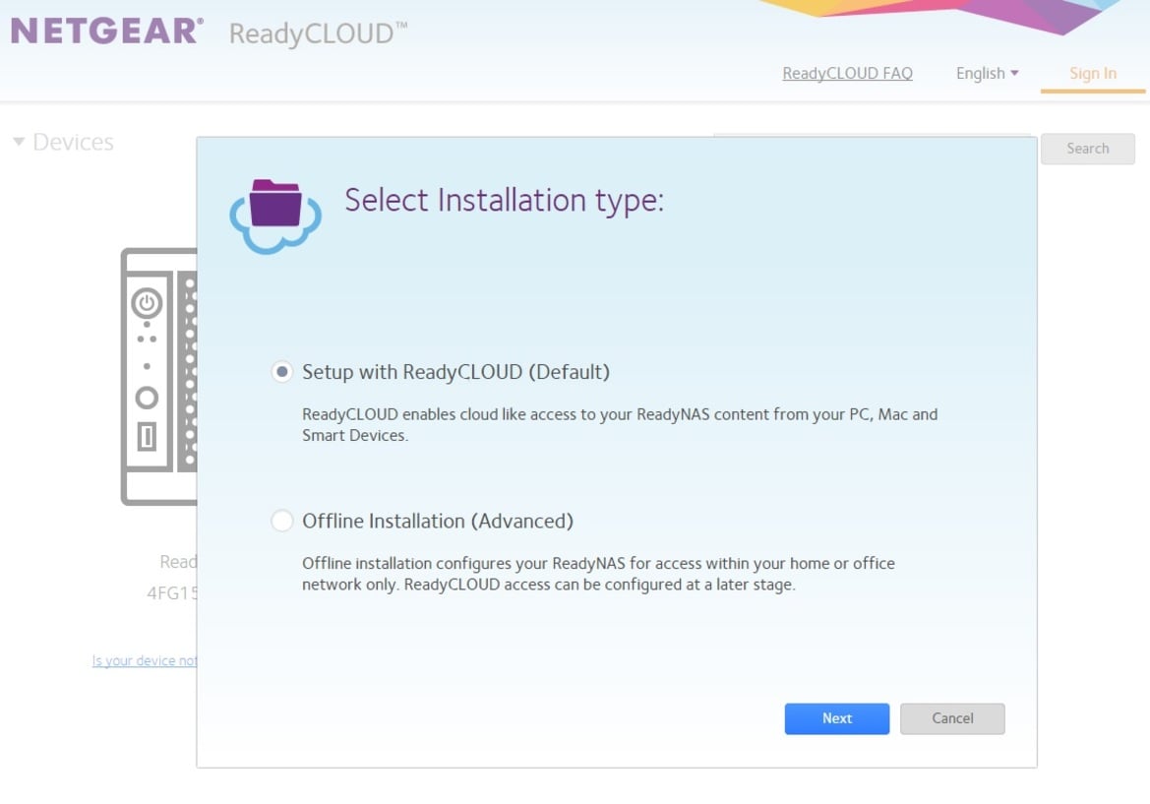Switch to the Sign In tab
Screen dimensions: 1150x804
[x=1093, y=74]
